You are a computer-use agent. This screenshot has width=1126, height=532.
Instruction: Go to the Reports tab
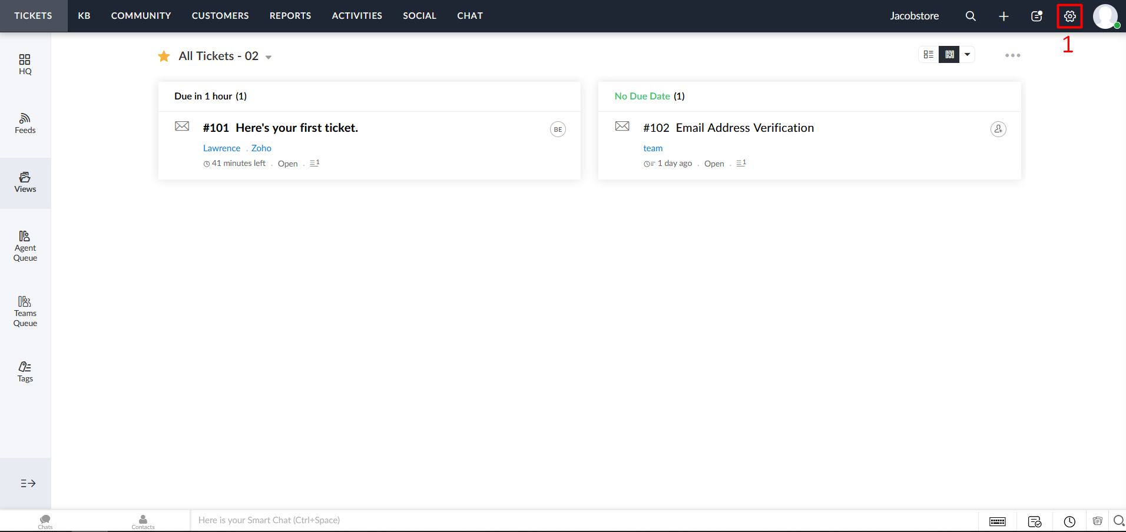[290, 16]
